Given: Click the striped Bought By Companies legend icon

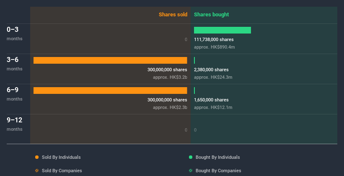Looking at the screenshot, I should 191,171.
